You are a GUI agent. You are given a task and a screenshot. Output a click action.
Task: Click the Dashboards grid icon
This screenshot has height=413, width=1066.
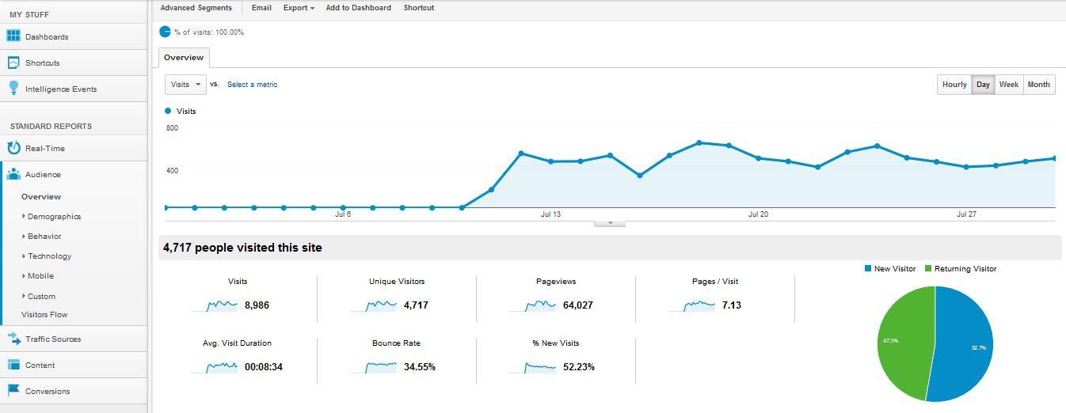tap(13, 36)
